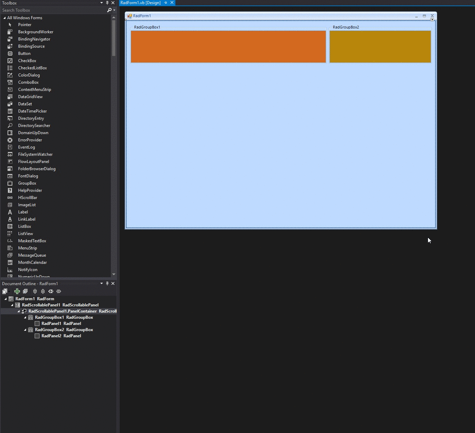Choose the ImageList component
The image size is (475, 433).
click(x=27, y=205)
